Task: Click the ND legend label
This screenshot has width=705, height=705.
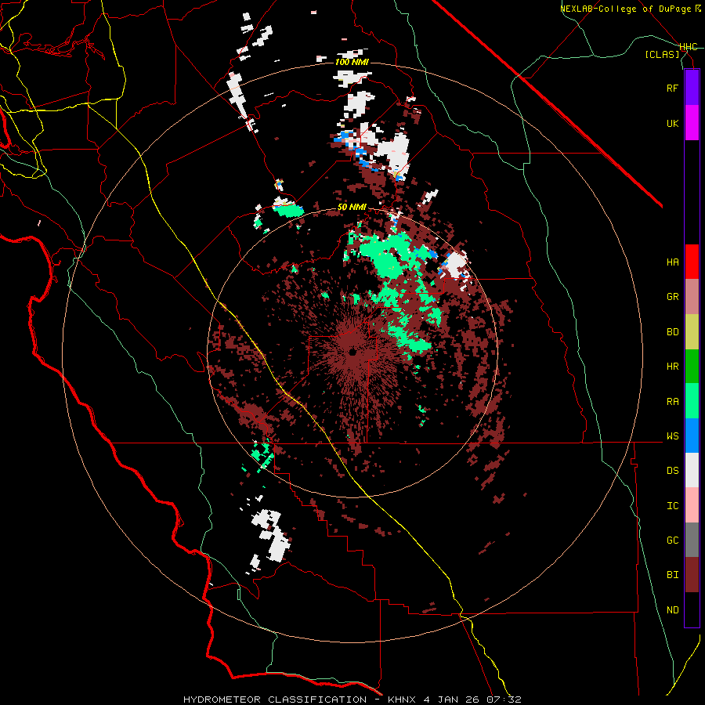Action: pyautogui.click(x=672, y=610)
